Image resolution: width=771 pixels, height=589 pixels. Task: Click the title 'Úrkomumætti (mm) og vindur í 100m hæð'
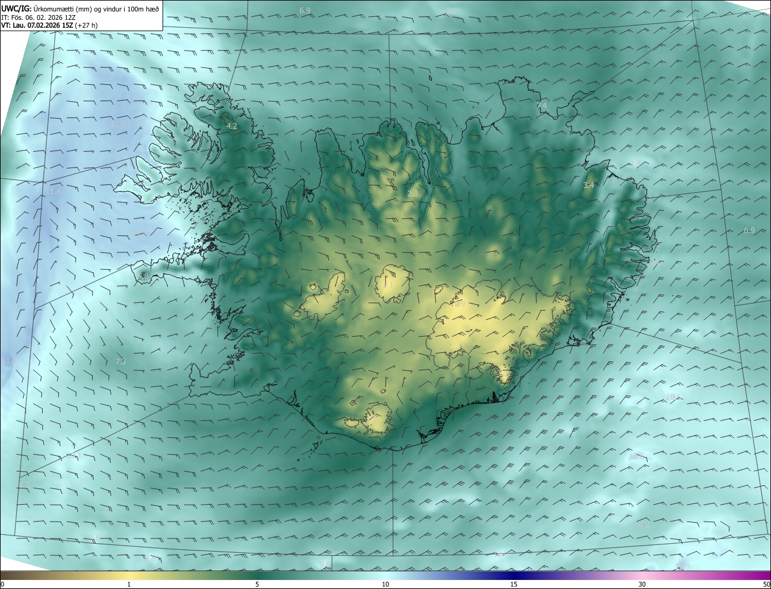(98, 9)
